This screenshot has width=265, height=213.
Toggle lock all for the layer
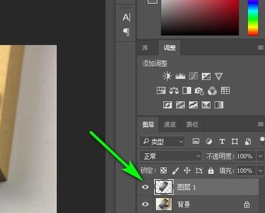point(211,171)
